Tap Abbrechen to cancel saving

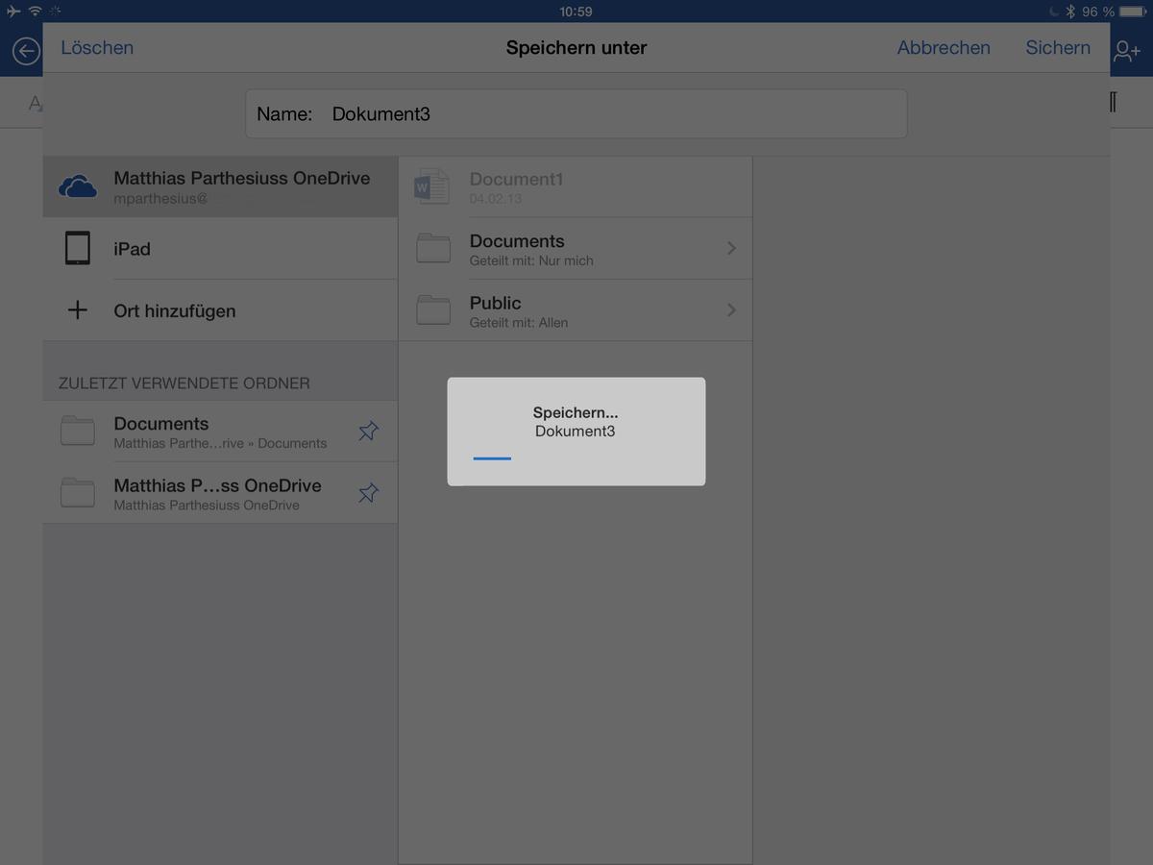[x=944, y=48]
